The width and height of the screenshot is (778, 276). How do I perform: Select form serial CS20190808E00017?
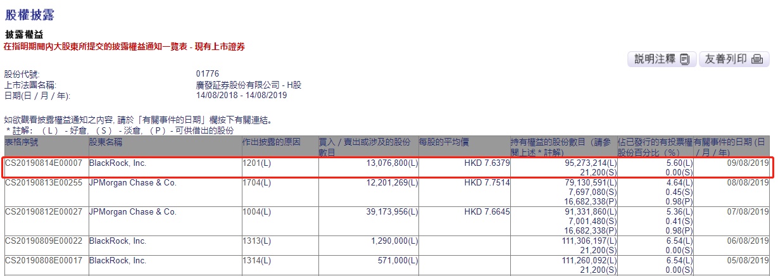click(x=43, y=261)
